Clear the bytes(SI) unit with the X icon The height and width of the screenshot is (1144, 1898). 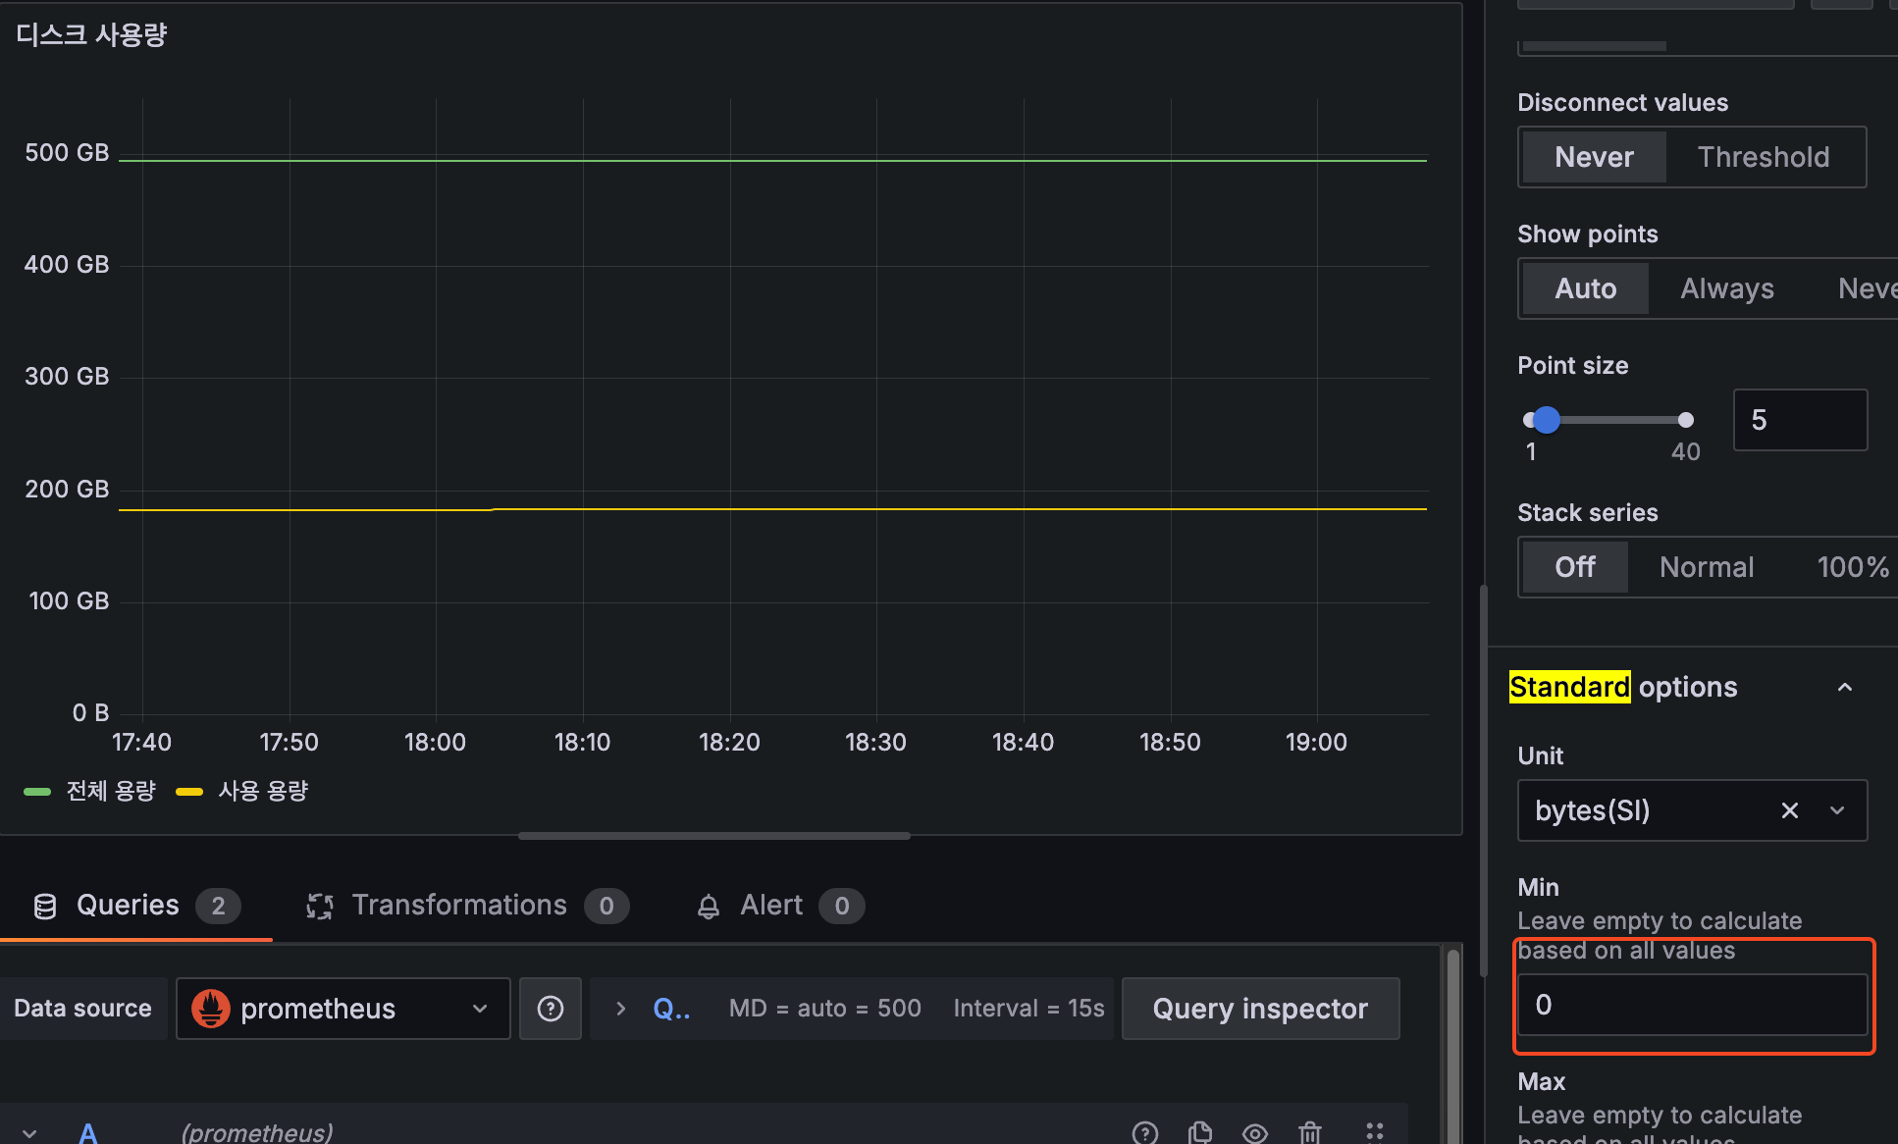(1789, 810)
